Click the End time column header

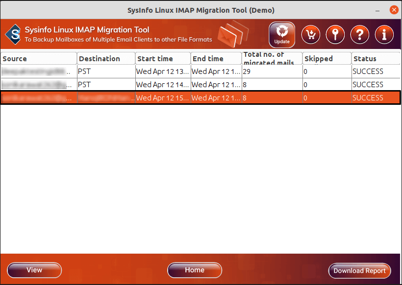coord(216,58)
